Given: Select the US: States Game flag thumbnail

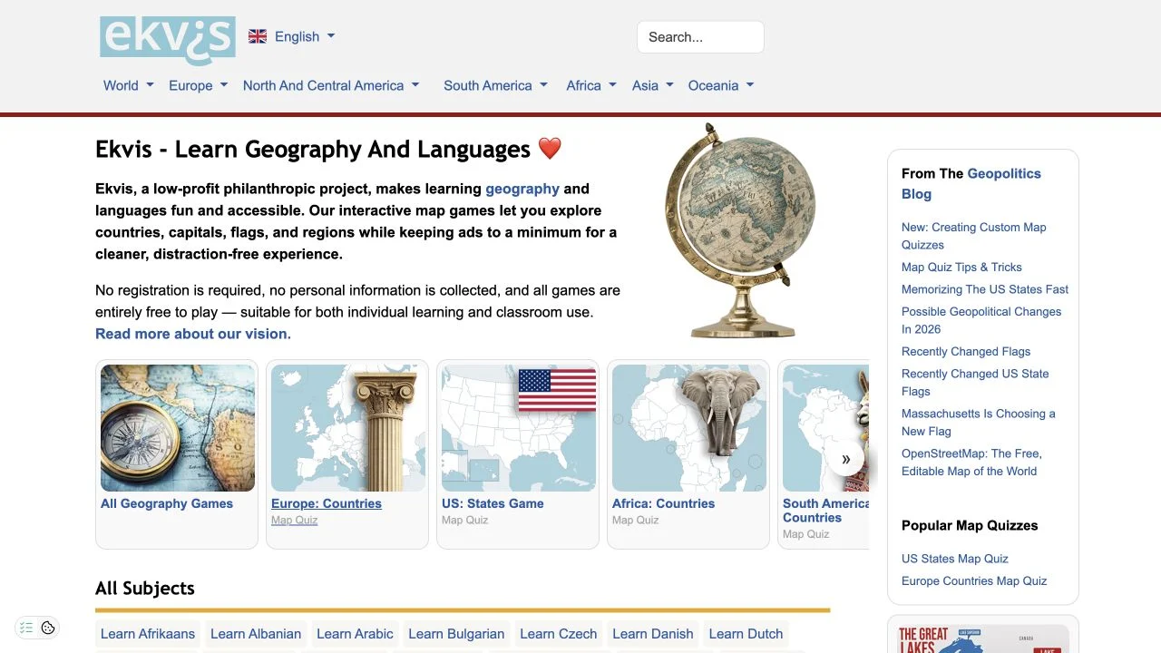Looking at the screenshot, I should coord(519,428).
